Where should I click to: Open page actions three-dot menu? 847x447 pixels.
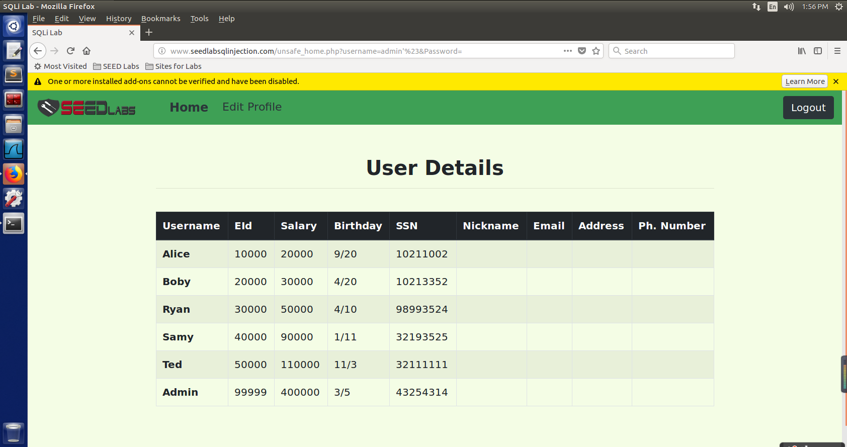(568, 51)
